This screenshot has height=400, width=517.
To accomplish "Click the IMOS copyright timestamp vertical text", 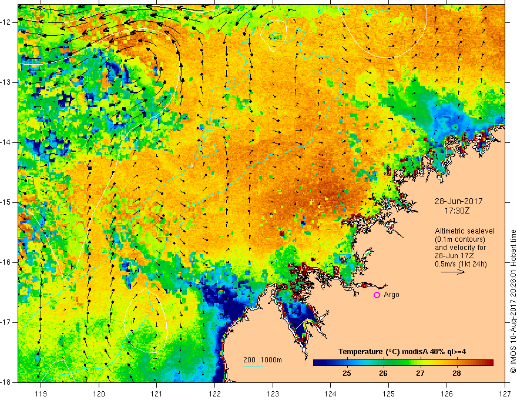I will [x=513, y=301].
